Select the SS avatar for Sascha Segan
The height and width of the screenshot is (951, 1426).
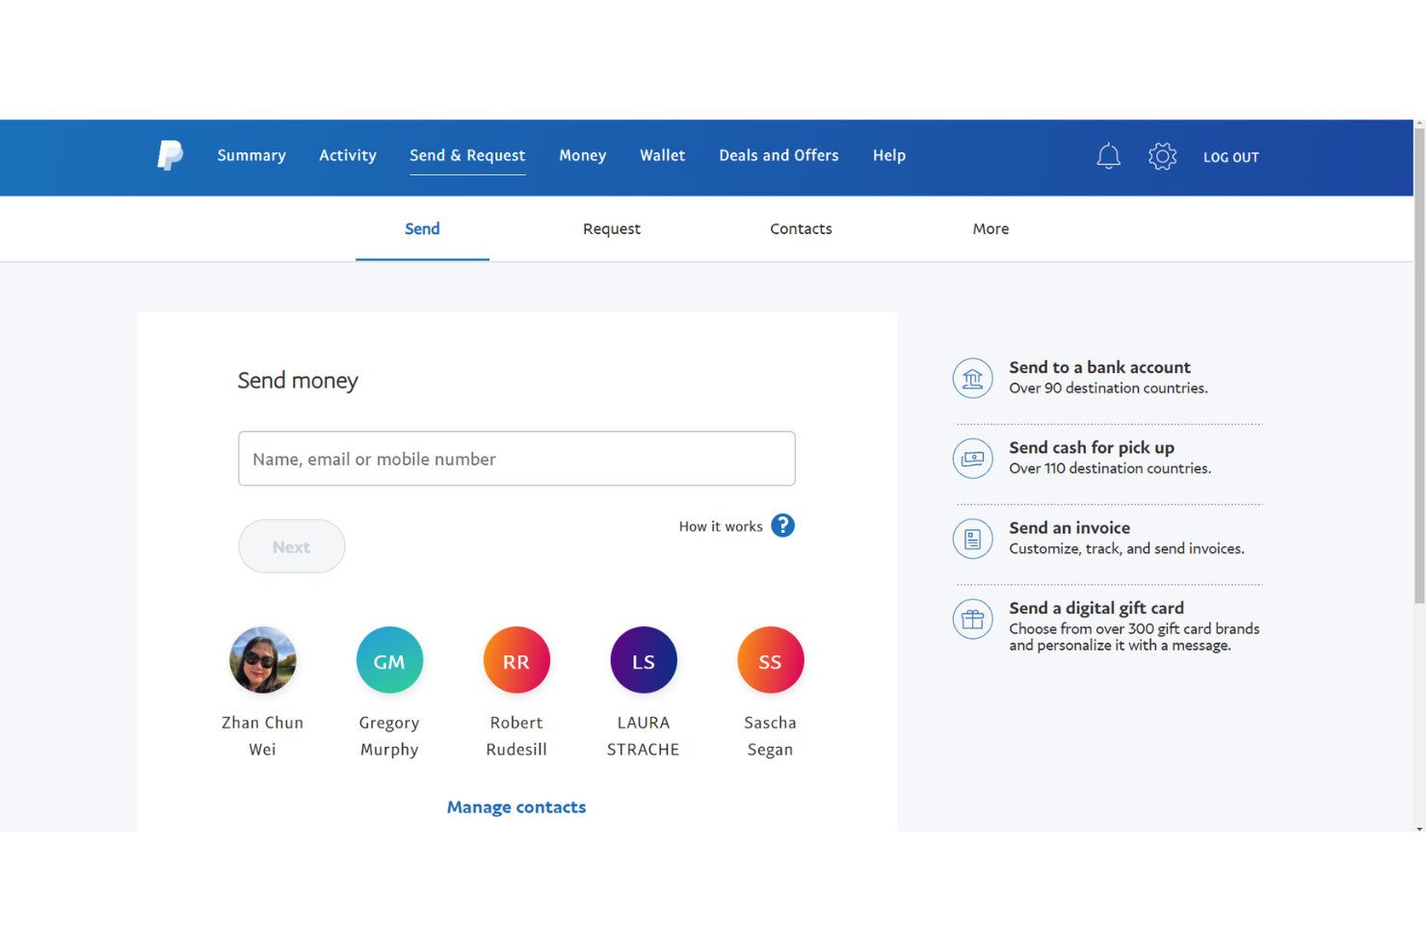click(770, 660)
